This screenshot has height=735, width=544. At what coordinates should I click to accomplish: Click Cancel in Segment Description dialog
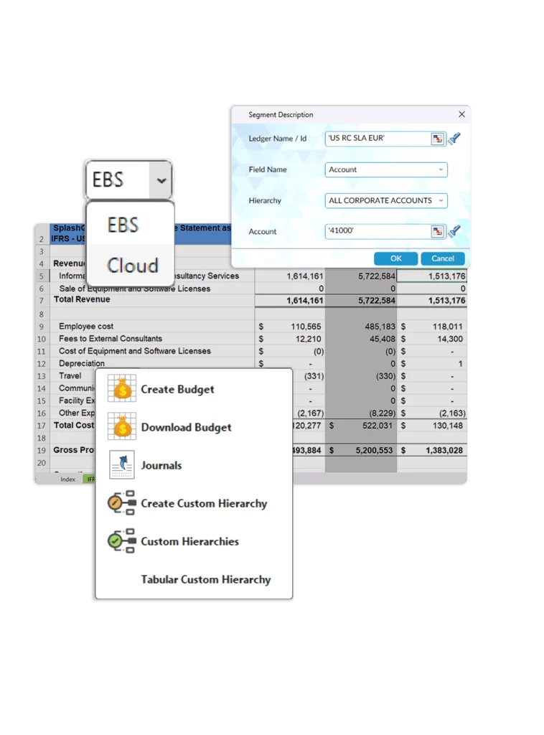point(442,258)
